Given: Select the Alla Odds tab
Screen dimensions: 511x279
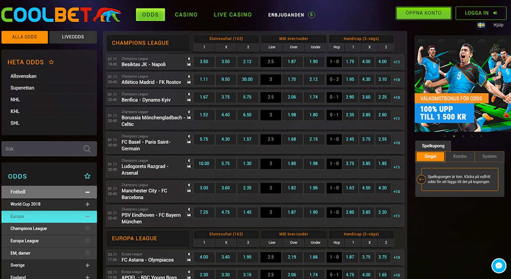Looking at the screenshot, I should point(25,37).
